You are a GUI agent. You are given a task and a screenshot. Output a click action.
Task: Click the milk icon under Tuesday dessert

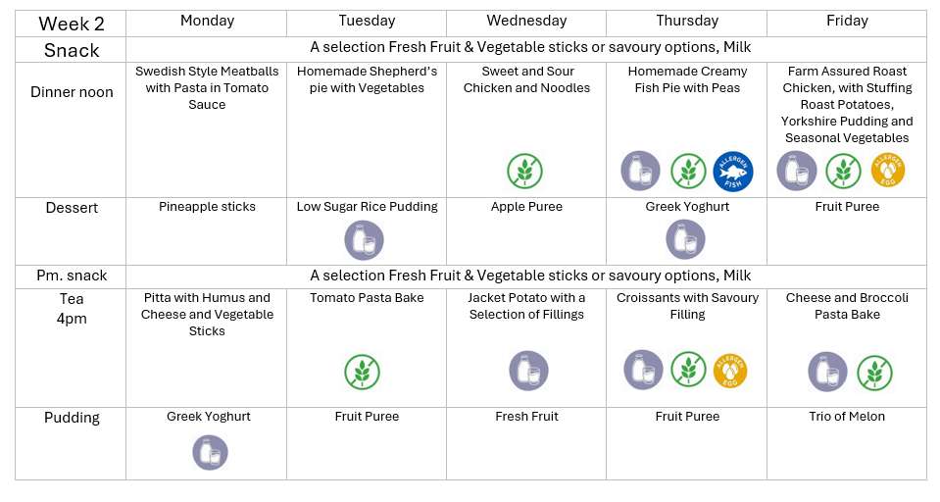365,240
